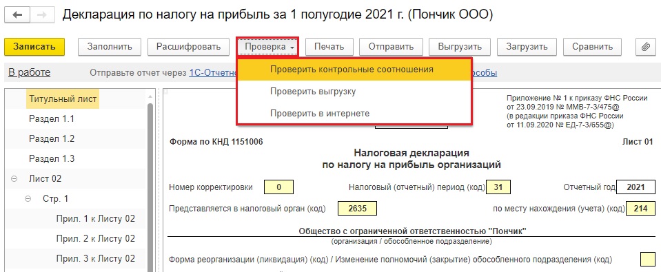Image resolution: width=661 pixels, height=272 pixels.
Task: Select Стр. 1 tree row label
Action: coord(55,199)
